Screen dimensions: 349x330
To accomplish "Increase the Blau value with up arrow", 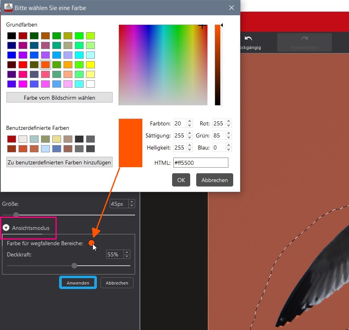I will click(x=229, y=145).
